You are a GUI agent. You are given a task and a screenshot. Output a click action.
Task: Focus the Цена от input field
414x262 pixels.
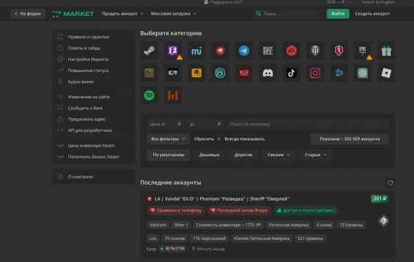166,124
